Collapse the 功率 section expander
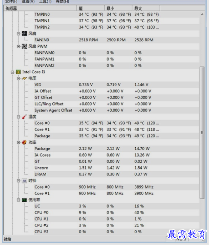Image resolution: width=209 pixels, height=245 pixels. (x=19, y=142)
